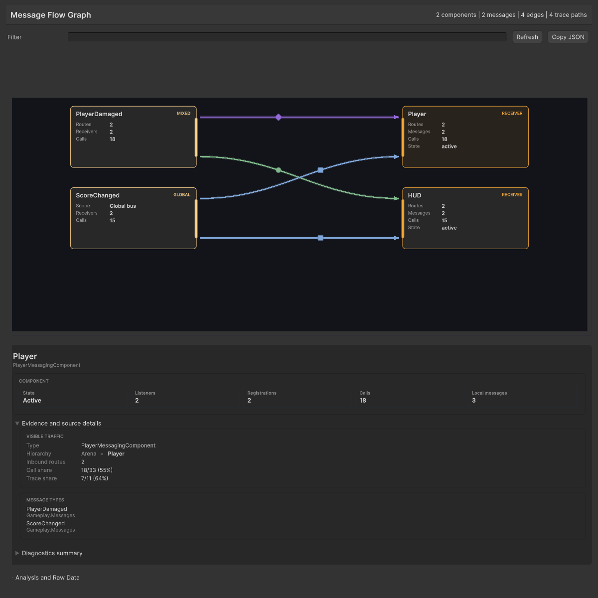598x598 pixels.
Task: Click the MIXED badge on PlayerDamaged
Action: 183,113
